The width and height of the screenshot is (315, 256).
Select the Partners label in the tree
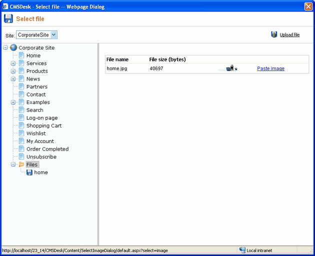(x=37, y=86)
